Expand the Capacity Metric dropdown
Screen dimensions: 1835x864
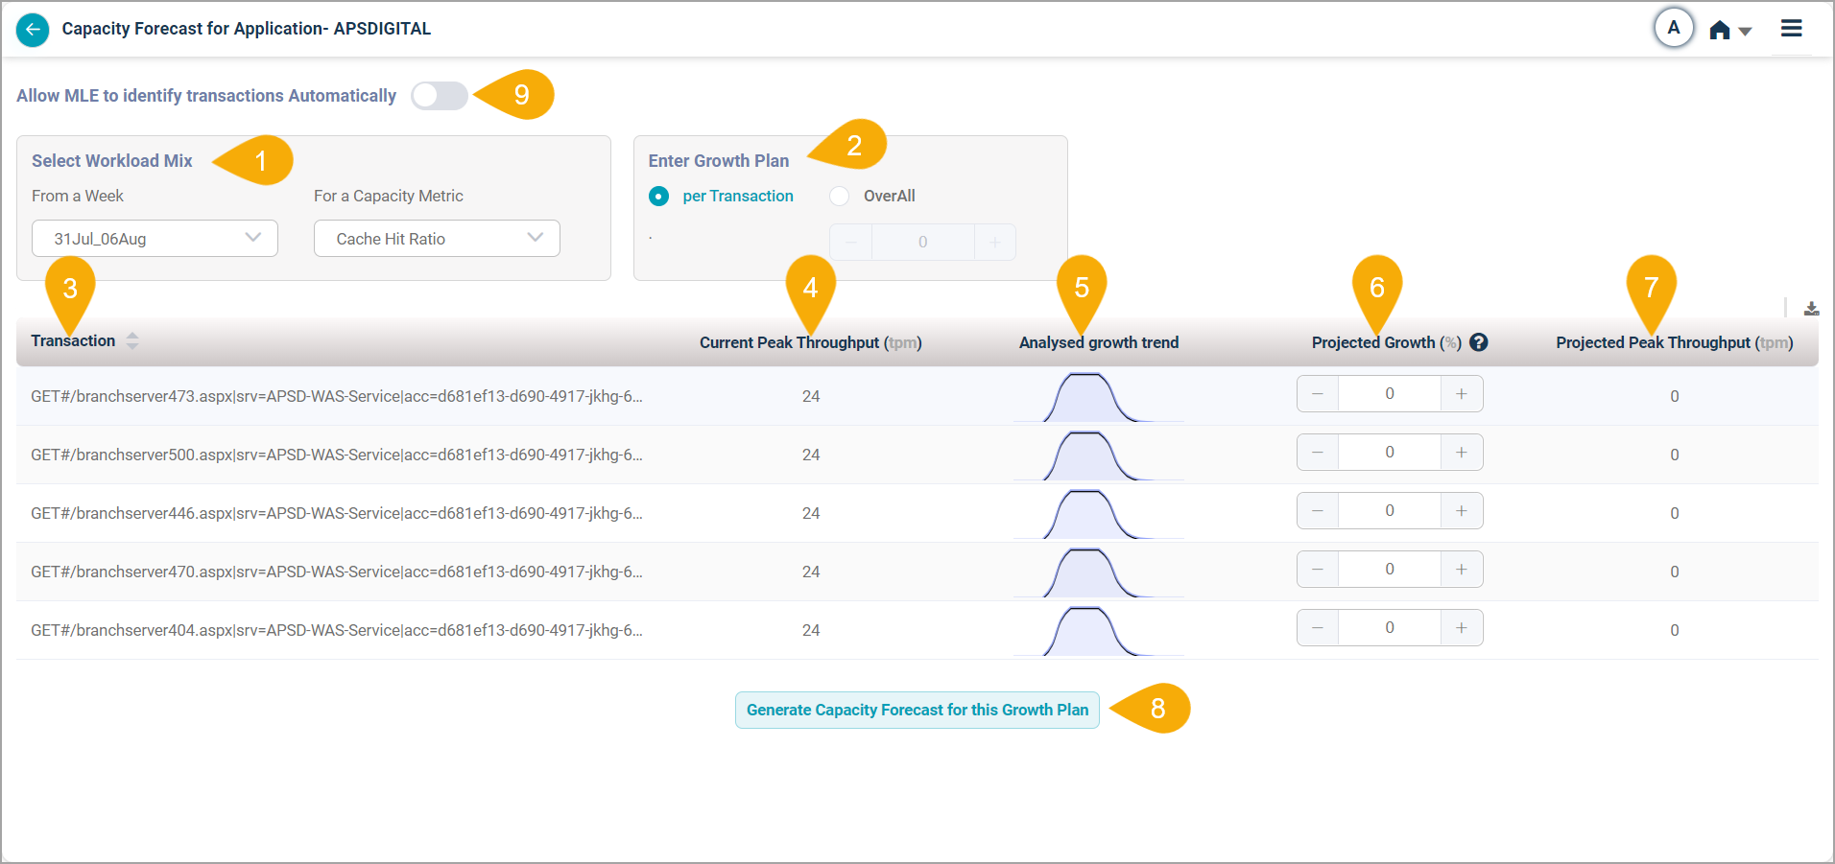(x=437, y=239)
